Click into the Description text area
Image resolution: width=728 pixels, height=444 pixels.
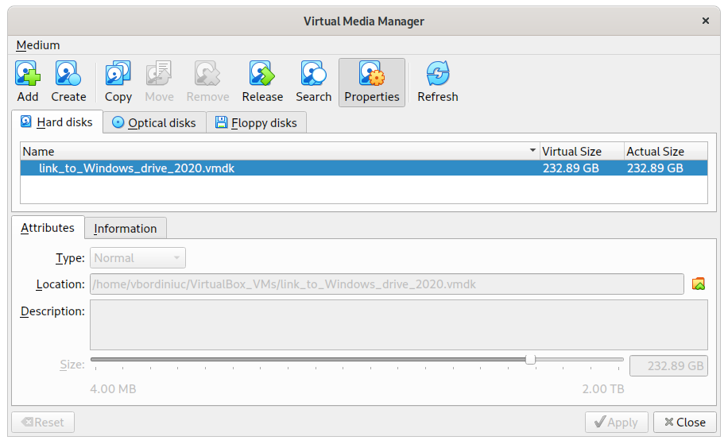399,325
